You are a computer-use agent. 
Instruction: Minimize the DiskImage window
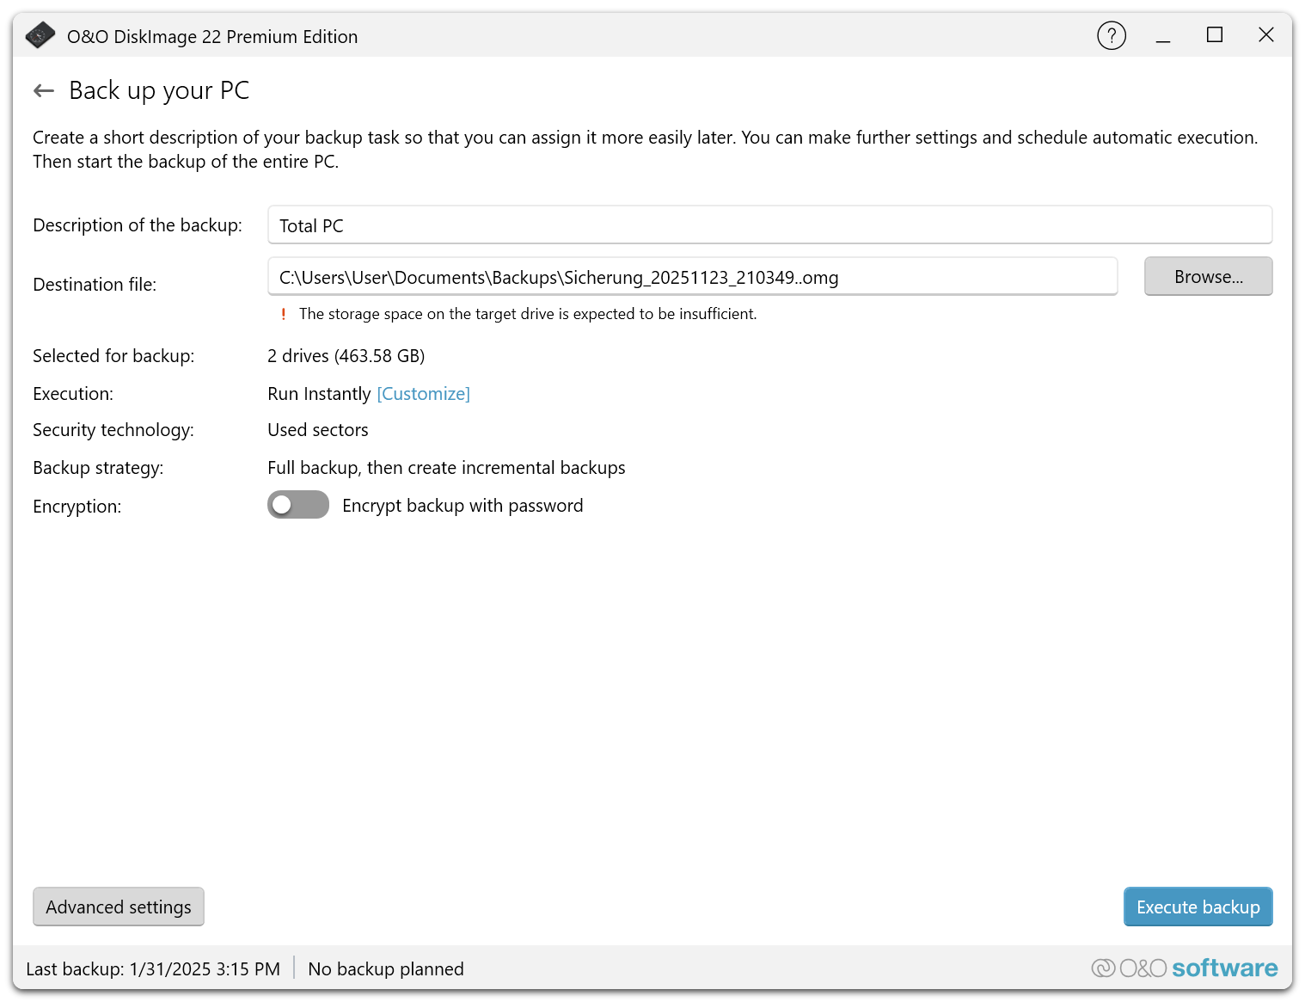pos(1162,36)
